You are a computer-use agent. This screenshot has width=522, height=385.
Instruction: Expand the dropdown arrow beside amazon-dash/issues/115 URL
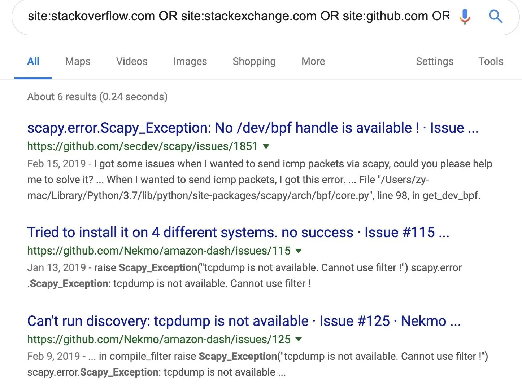(x=299, y=251)
